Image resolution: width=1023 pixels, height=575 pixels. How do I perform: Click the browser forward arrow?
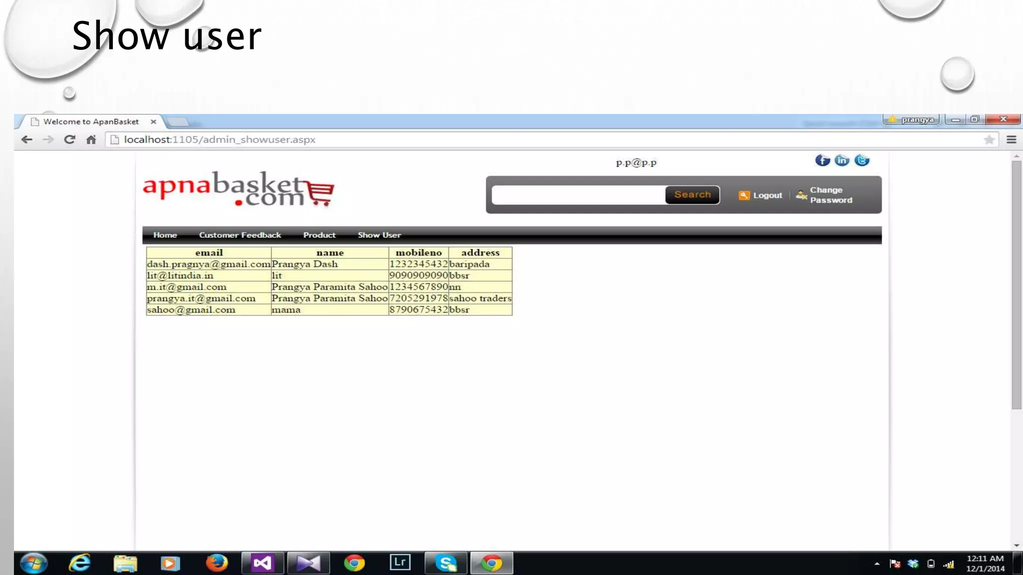(x=48, y=140)
